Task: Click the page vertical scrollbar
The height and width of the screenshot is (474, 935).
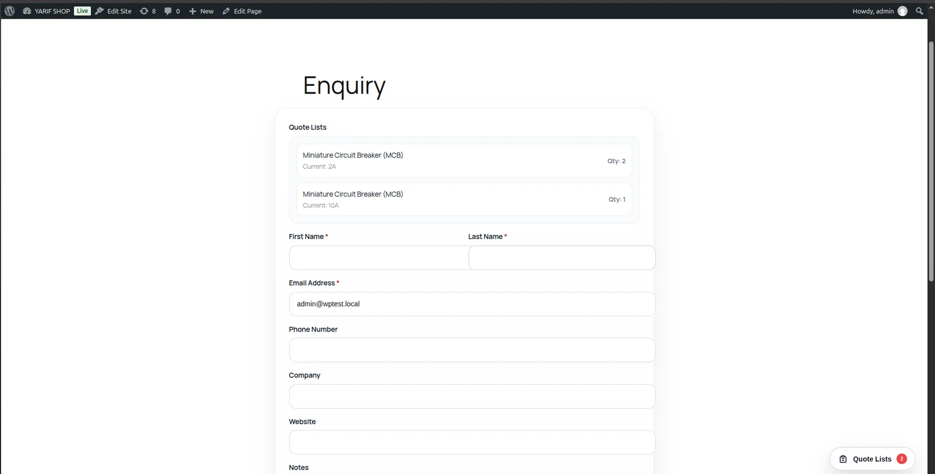Action: [x=931, y=162]
